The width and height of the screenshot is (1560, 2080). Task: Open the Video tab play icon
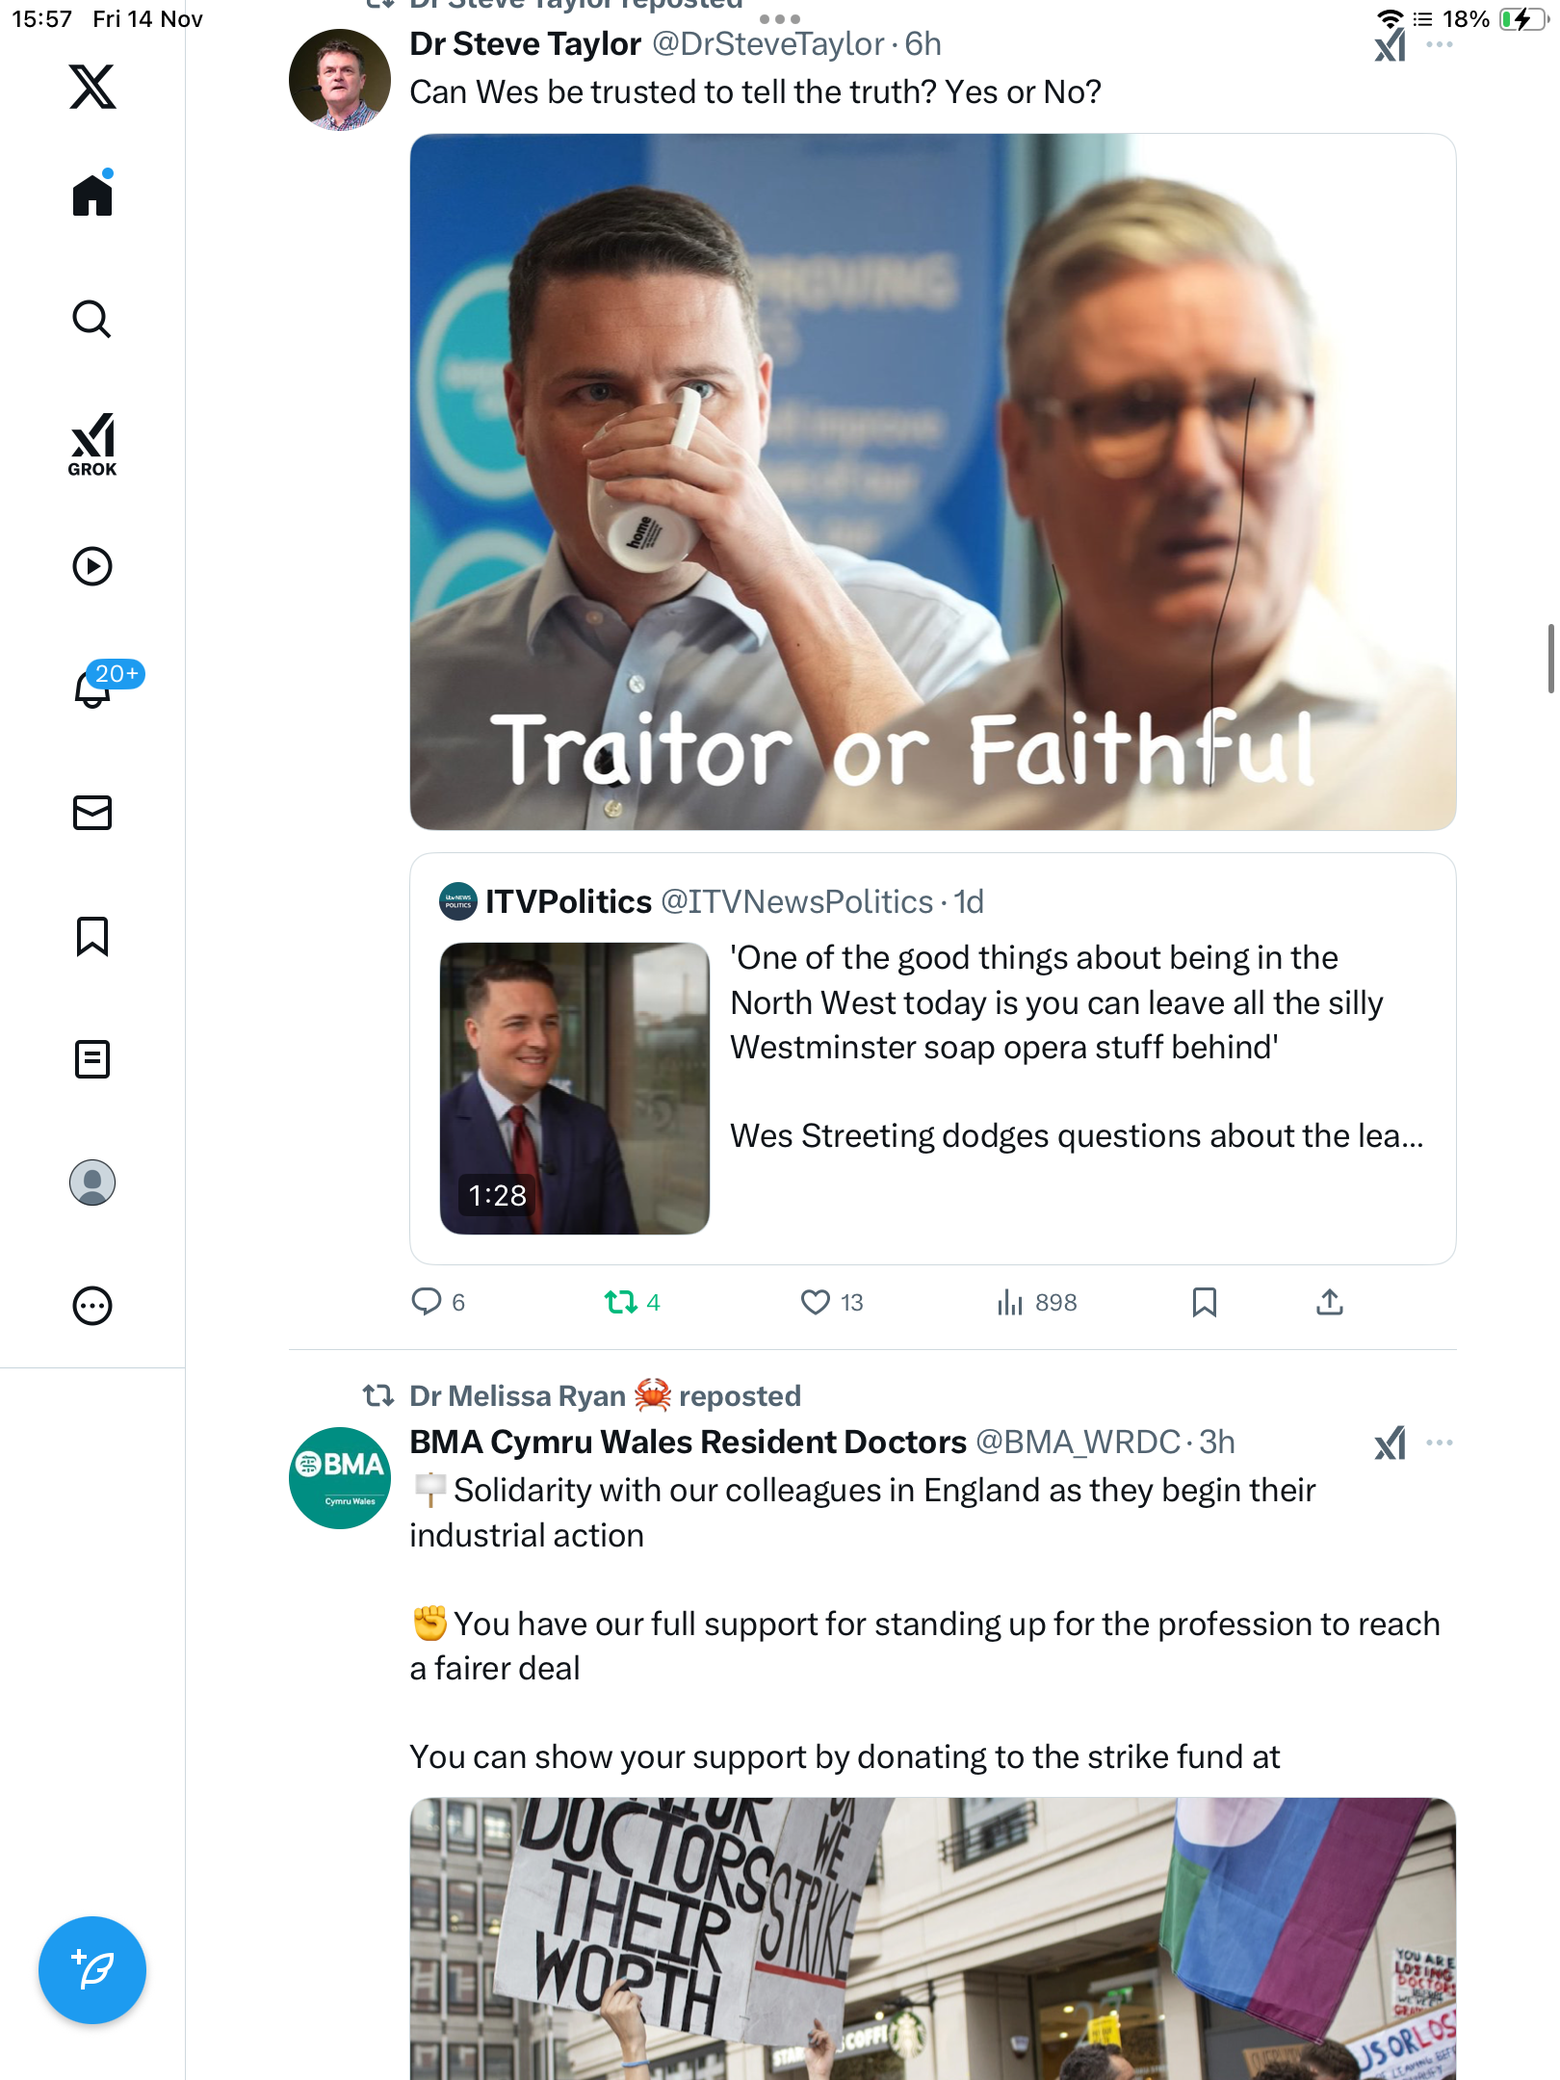tap(92, 566)
